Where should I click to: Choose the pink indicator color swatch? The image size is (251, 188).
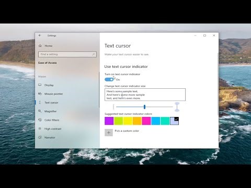[146, 121]
